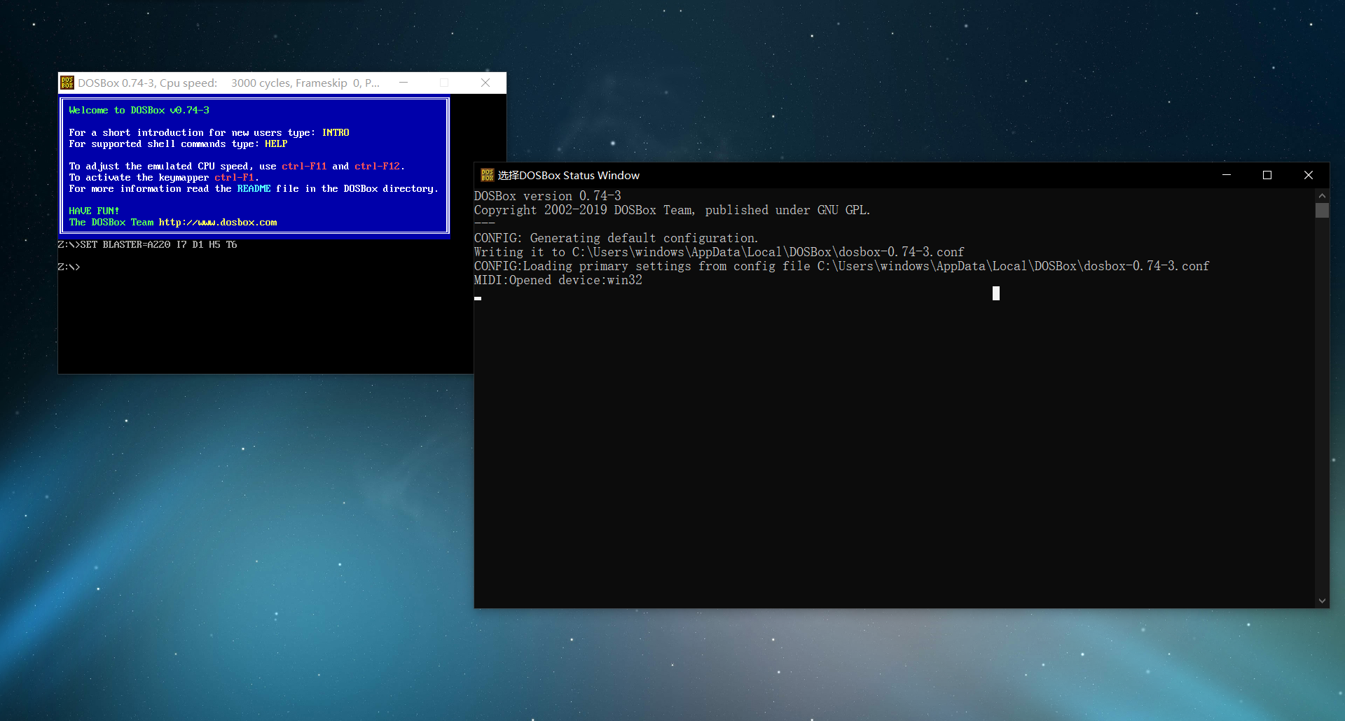Image resolution: width=1345 pixels, height=721 pixels.
Task: Maximize the DOSBox Status Window
Action: click(1267, 175)
